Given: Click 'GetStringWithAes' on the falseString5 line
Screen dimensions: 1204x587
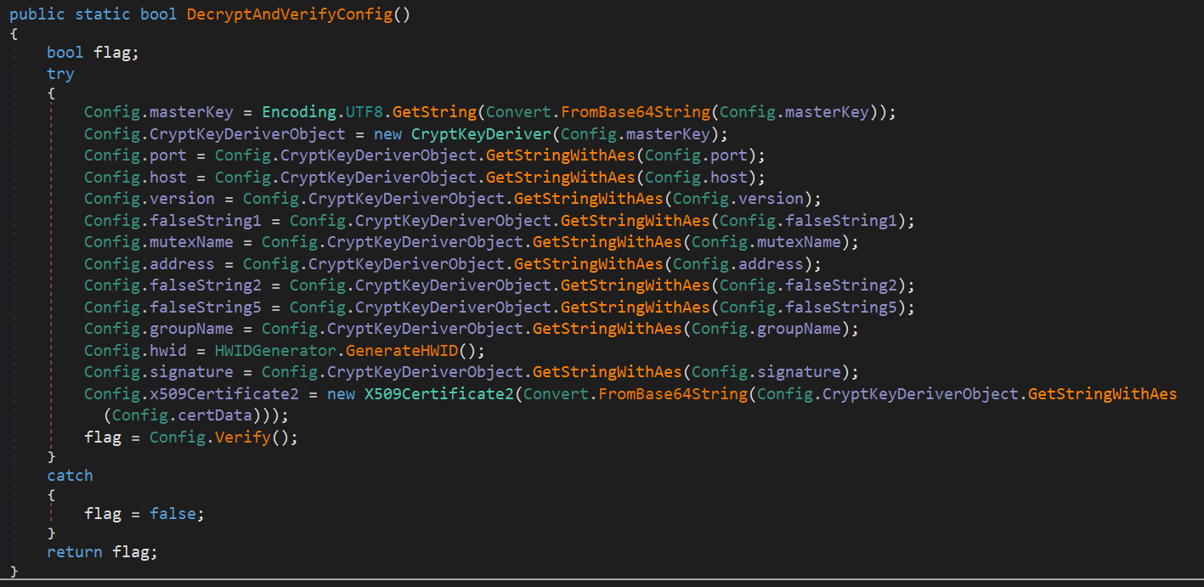Looking at the screenshot, I should [x=635, y=308].
